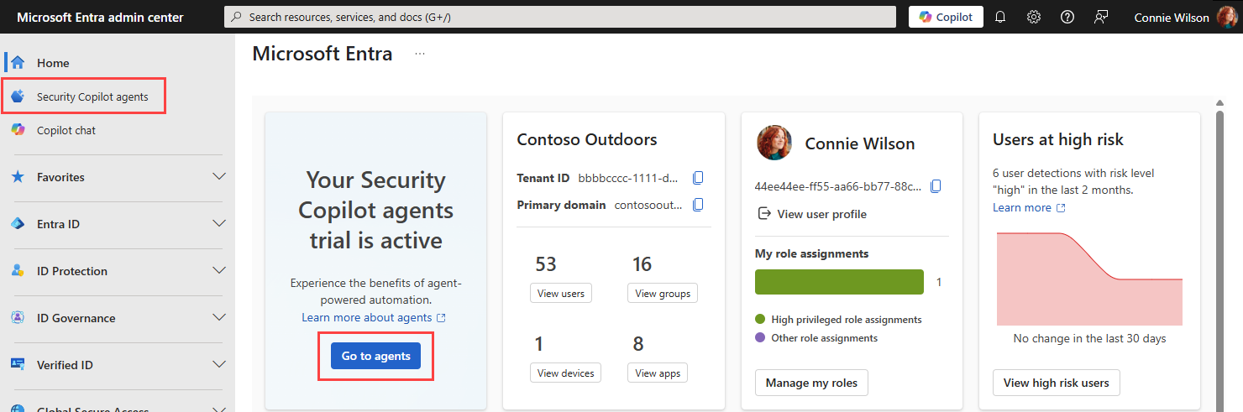Screen dimensions: 1243x412
Task: Open the feedback icon in top bar
Action: 1101,17
